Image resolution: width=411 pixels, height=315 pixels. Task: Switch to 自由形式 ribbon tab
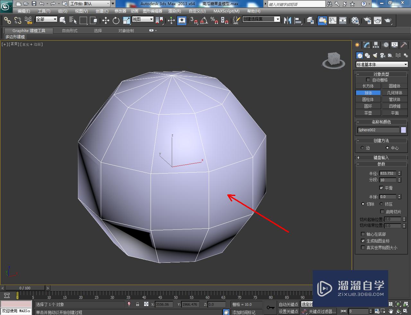pyautogui.click(x=70, y=31)
